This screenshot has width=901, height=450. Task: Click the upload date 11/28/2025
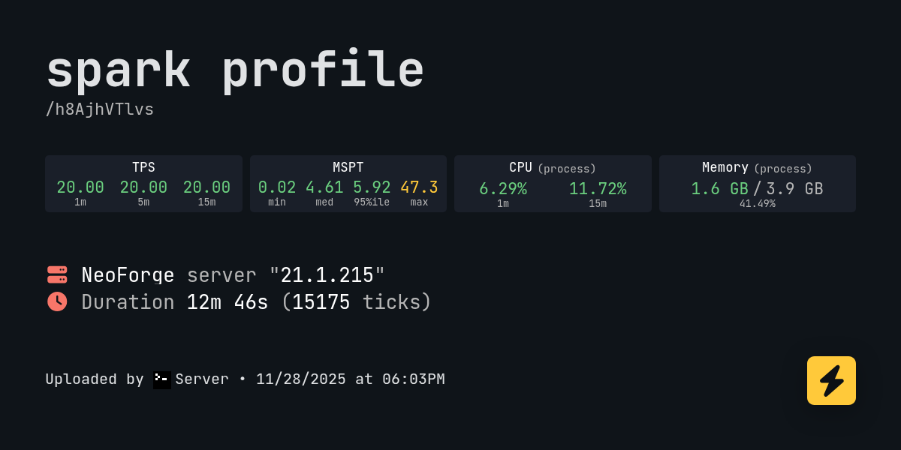click(x=301, y=379)
